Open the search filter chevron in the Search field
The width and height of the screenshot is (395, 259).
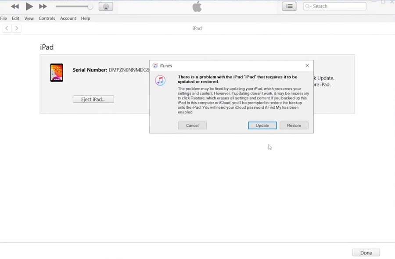pos(310,6)
